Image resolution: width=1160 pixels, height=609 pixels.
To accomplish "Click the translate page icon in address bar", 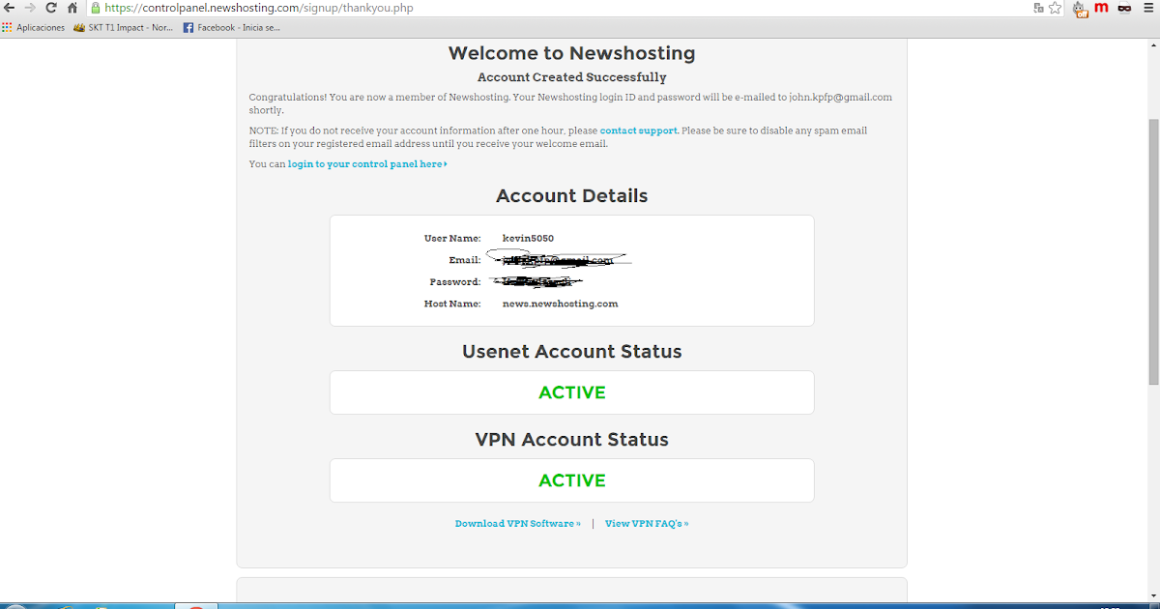I will tap(1038, 8).
